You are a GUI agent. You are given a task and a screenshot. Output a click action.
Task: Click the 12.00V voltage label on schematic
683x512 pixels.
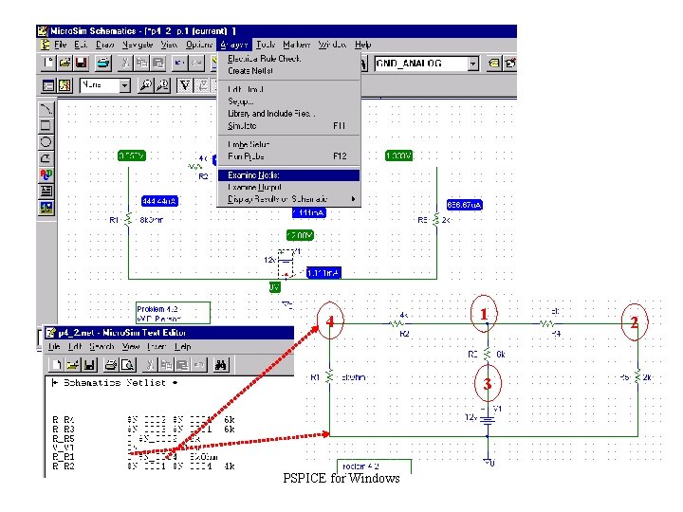click(x=300, y=235)
